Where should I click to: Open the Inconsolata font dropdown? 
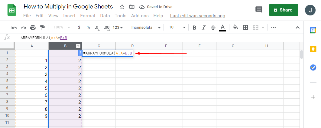point(146,28)
